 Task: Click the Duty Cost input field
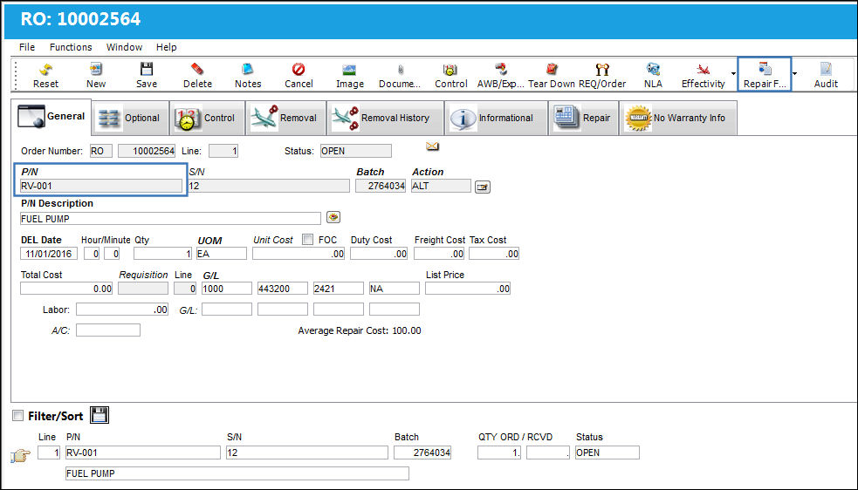(379, 254)
